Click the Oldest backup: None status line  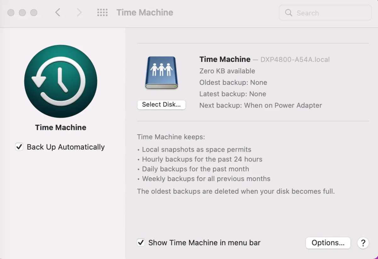tap(233, 82)
